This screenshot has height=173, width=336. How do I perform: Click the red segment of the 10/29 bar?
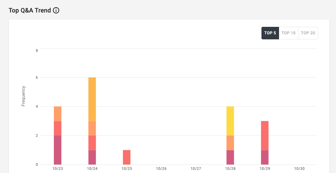pyautogui.click(x=265, y=135)
